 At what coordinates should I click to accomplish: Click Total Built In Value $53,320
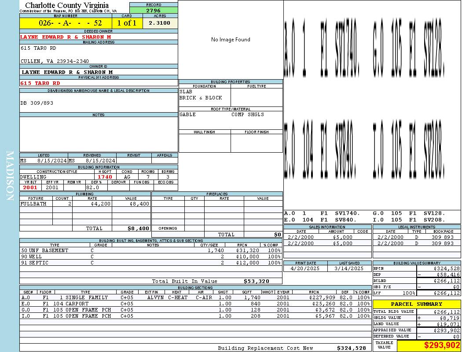(x=257, y=281)
